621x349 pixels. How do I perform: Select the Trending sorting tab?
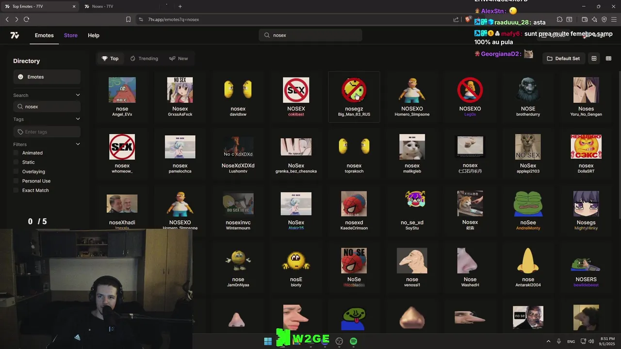(x=144, y=58)
